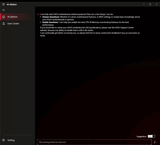Click the User Center sidebar icon
Screen dimensions: 160x145
(x=4, y=23)
